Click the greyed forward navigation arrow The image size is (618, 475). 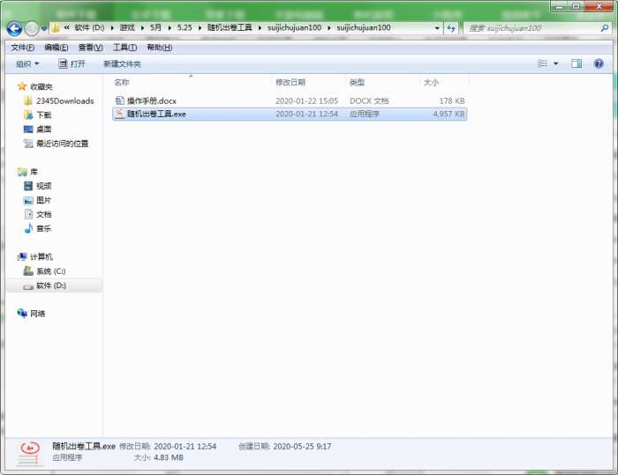coord(32,28)
